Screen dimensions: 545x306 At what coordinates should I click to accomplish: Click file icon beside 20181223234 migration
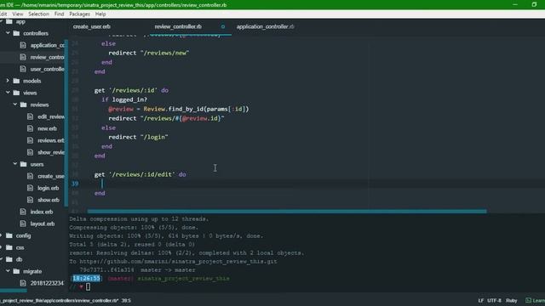click(23, 283)
